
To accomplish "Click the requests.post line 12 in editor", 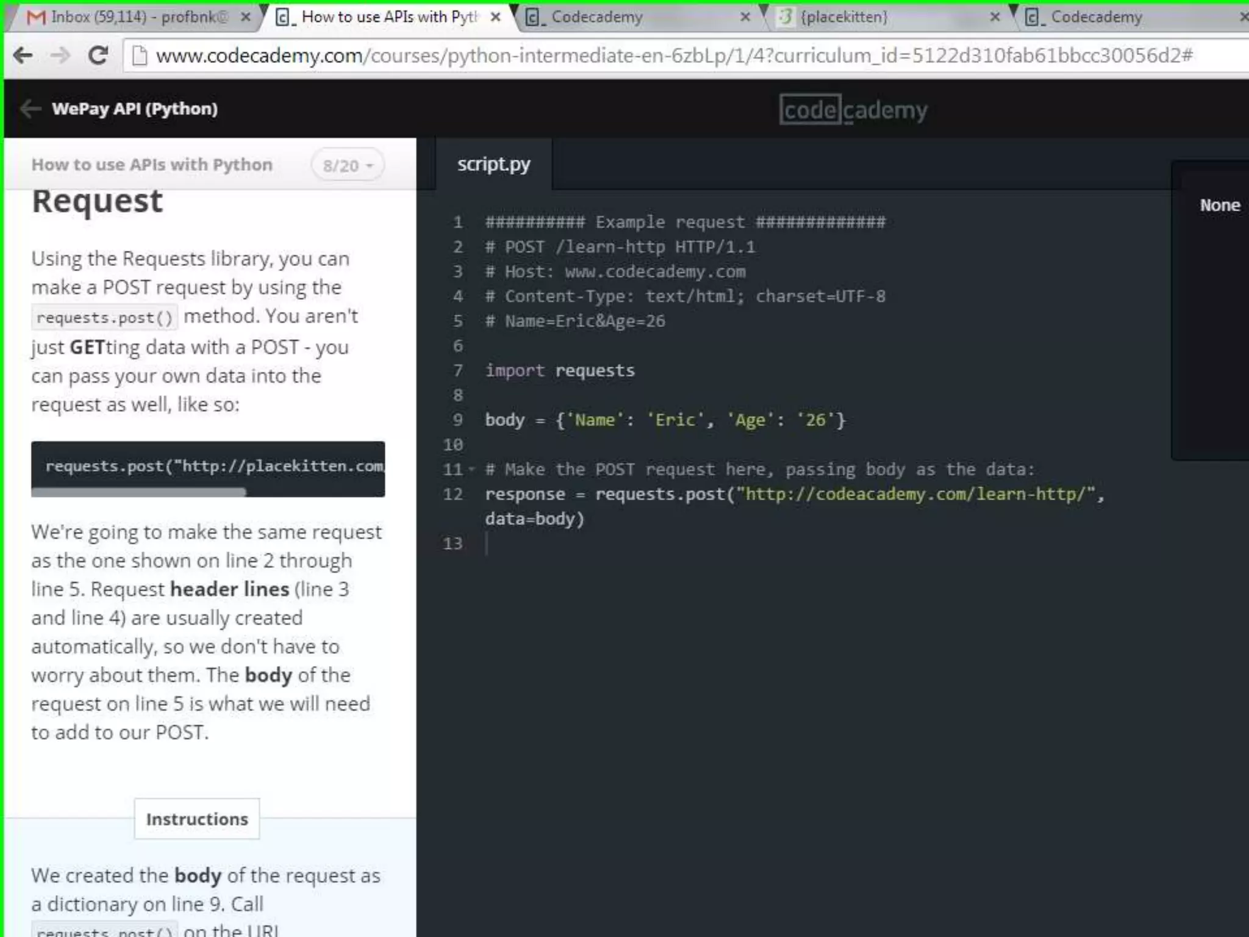I will tap(795, 494).
